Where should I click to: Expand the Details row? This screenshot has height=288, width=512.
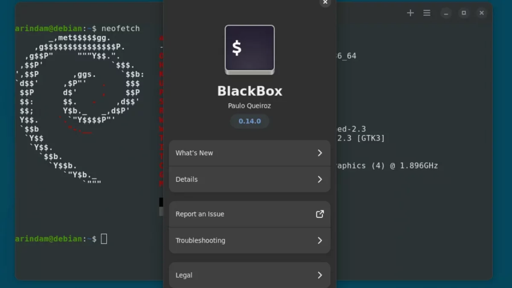pyautogui.click(x=250, y=179)
